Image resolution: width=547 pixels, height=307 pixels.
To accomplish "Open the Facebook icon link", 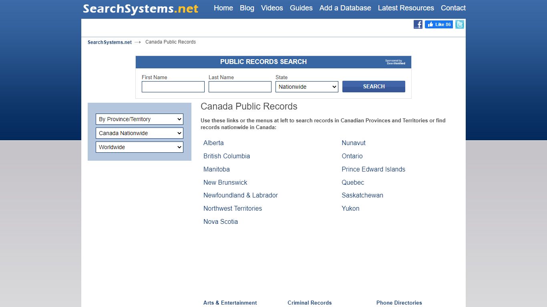I will tap(418, 24).
